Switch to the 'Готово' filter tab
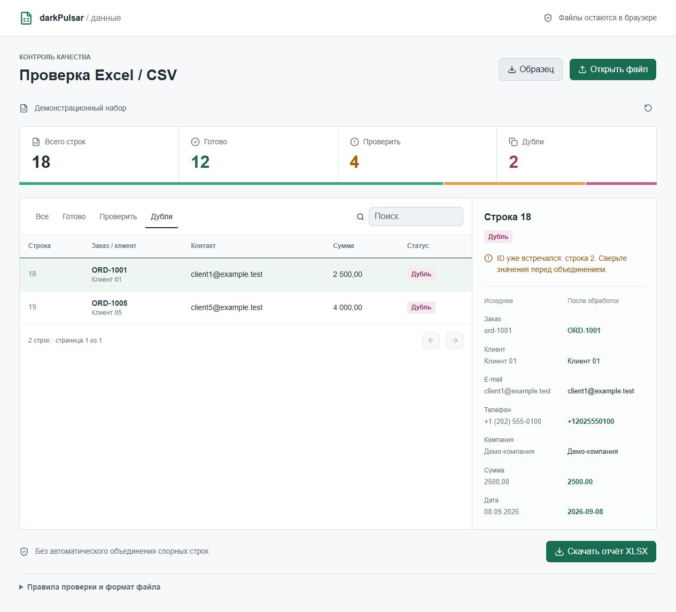The height and width of the screenshot is (612, 676). (74, 216)
